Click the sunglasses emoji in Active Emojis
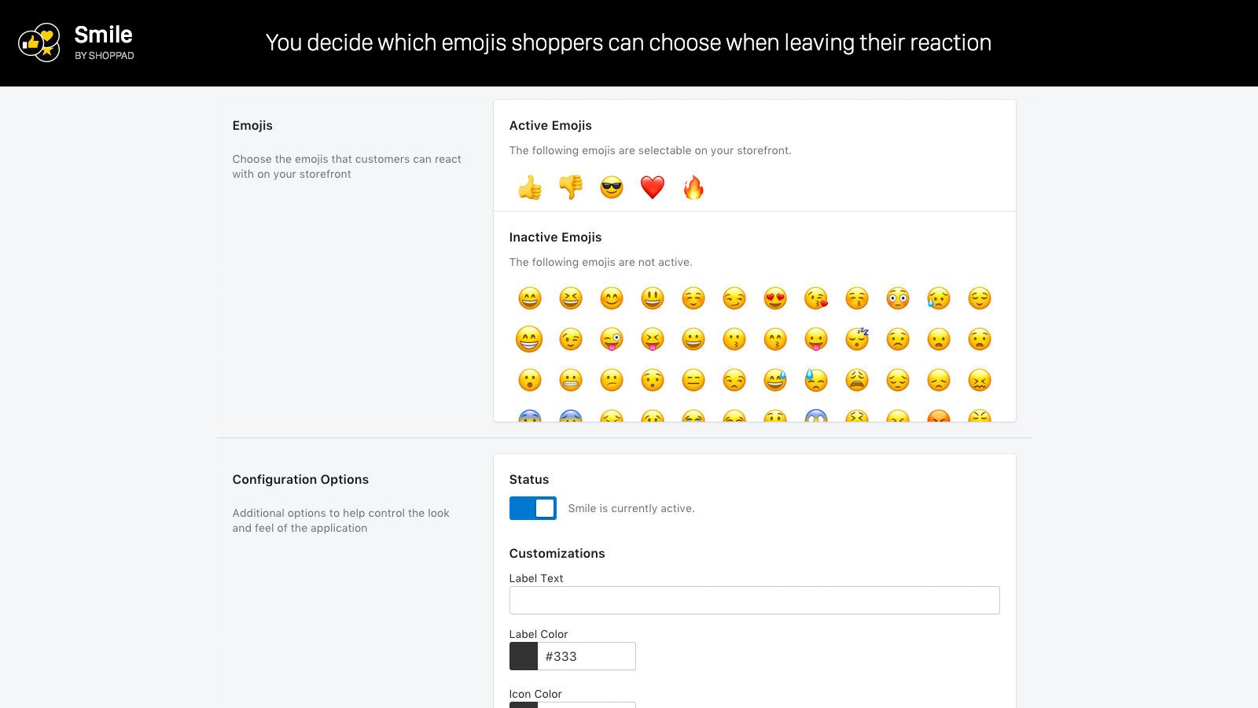Image resolution: width=1258 pixels, height=708 pixels. click(x=611, y=187)
